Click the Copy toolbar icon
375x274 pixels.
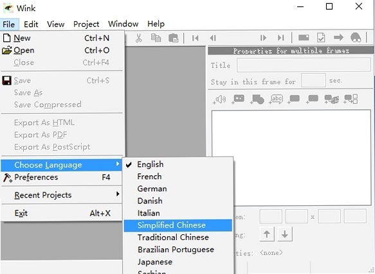click(x=156, y=38)
